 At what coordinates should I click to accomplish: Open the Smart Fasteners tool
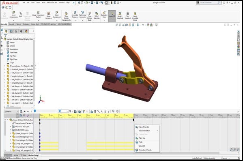pyautogui.click(x=49, y=15)
